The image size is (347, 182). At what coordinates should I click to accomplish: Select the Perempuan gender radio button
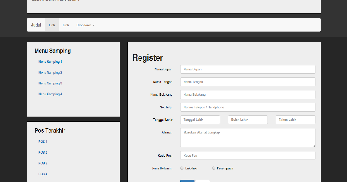point(213,168)
